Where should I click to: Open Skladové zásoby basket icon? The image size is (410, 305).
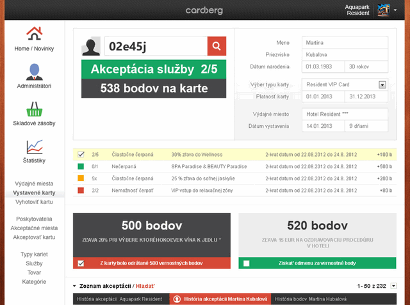click(34, 109)
